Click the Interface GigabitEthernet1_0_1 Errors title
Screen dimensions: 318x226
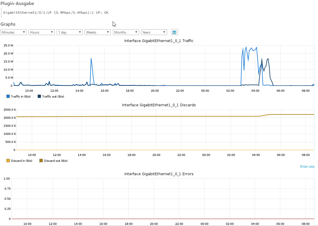pyautogui.click(x=159, y=174)
